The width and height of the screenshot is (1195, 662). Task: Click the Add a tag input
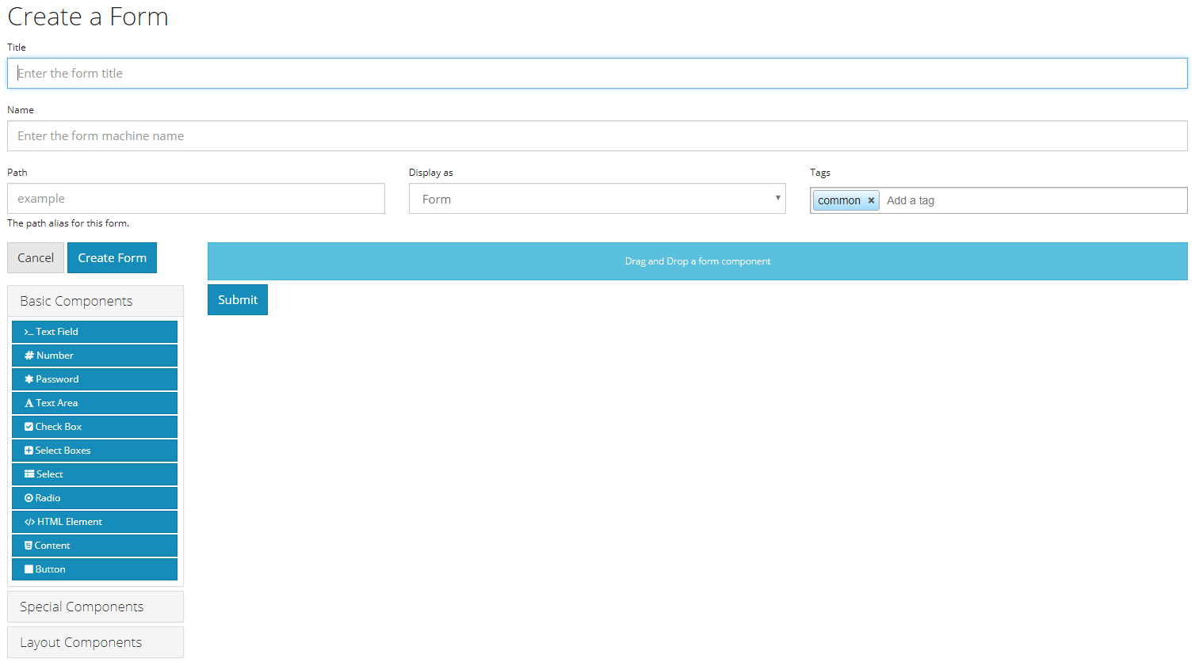tap(1030, 200)
